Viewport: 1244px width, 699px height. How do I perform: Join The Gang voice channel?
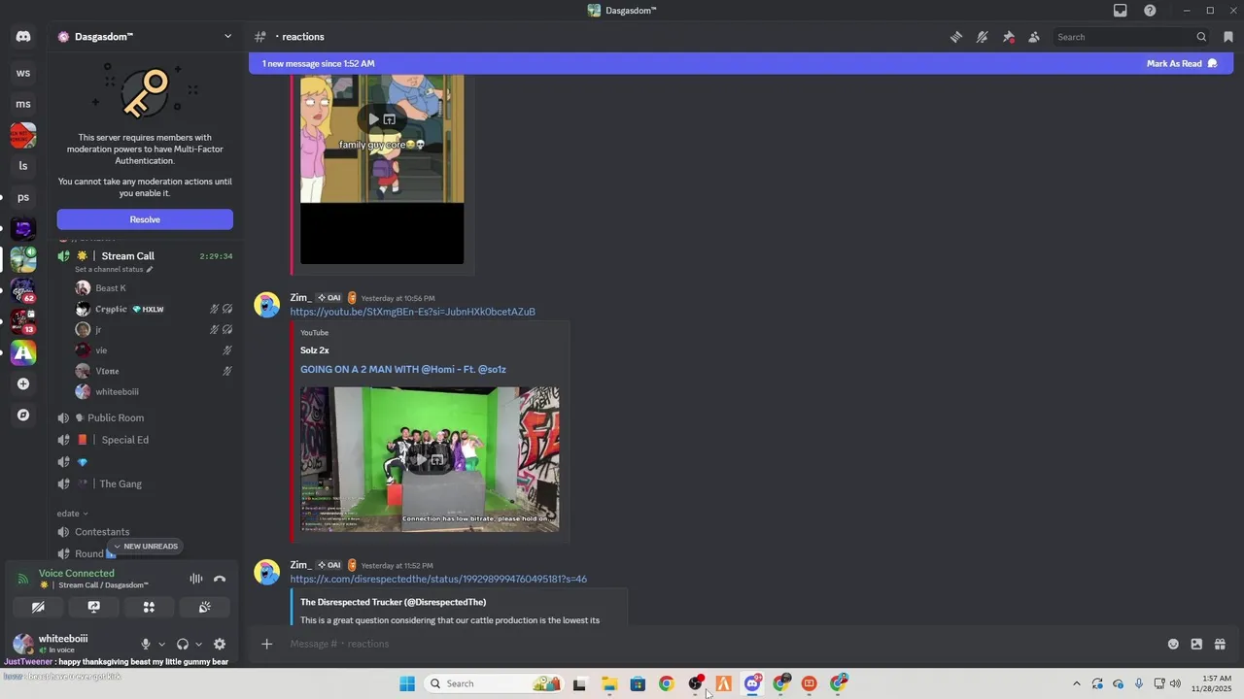(x=121, y=483)
